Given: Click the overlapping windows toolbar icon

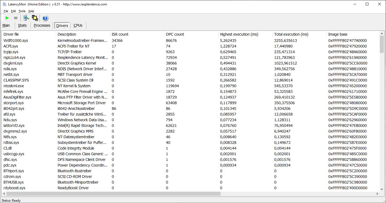Looking at the screenshot, I should click(x=35, y=18).
